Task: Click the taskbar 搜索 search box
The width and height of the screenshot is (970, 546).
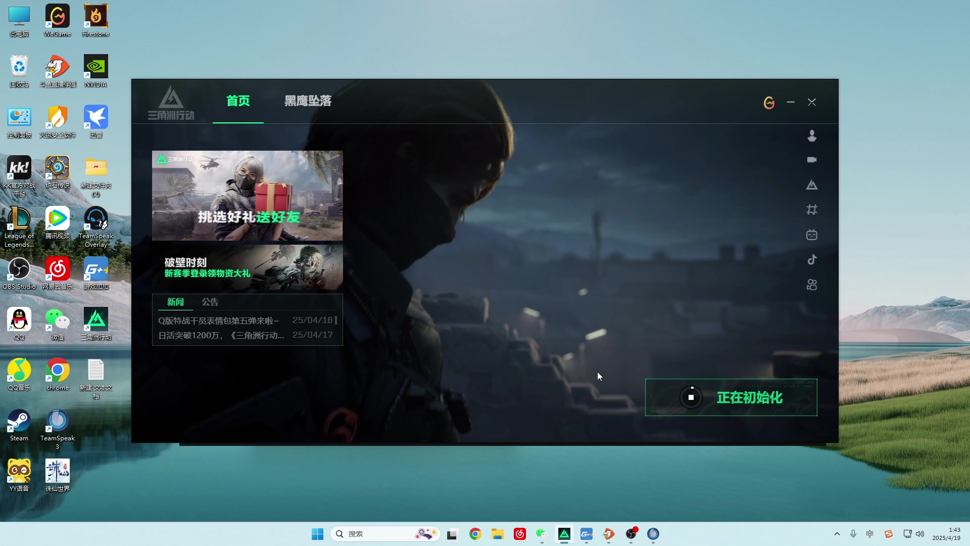Action: point(385,534)
